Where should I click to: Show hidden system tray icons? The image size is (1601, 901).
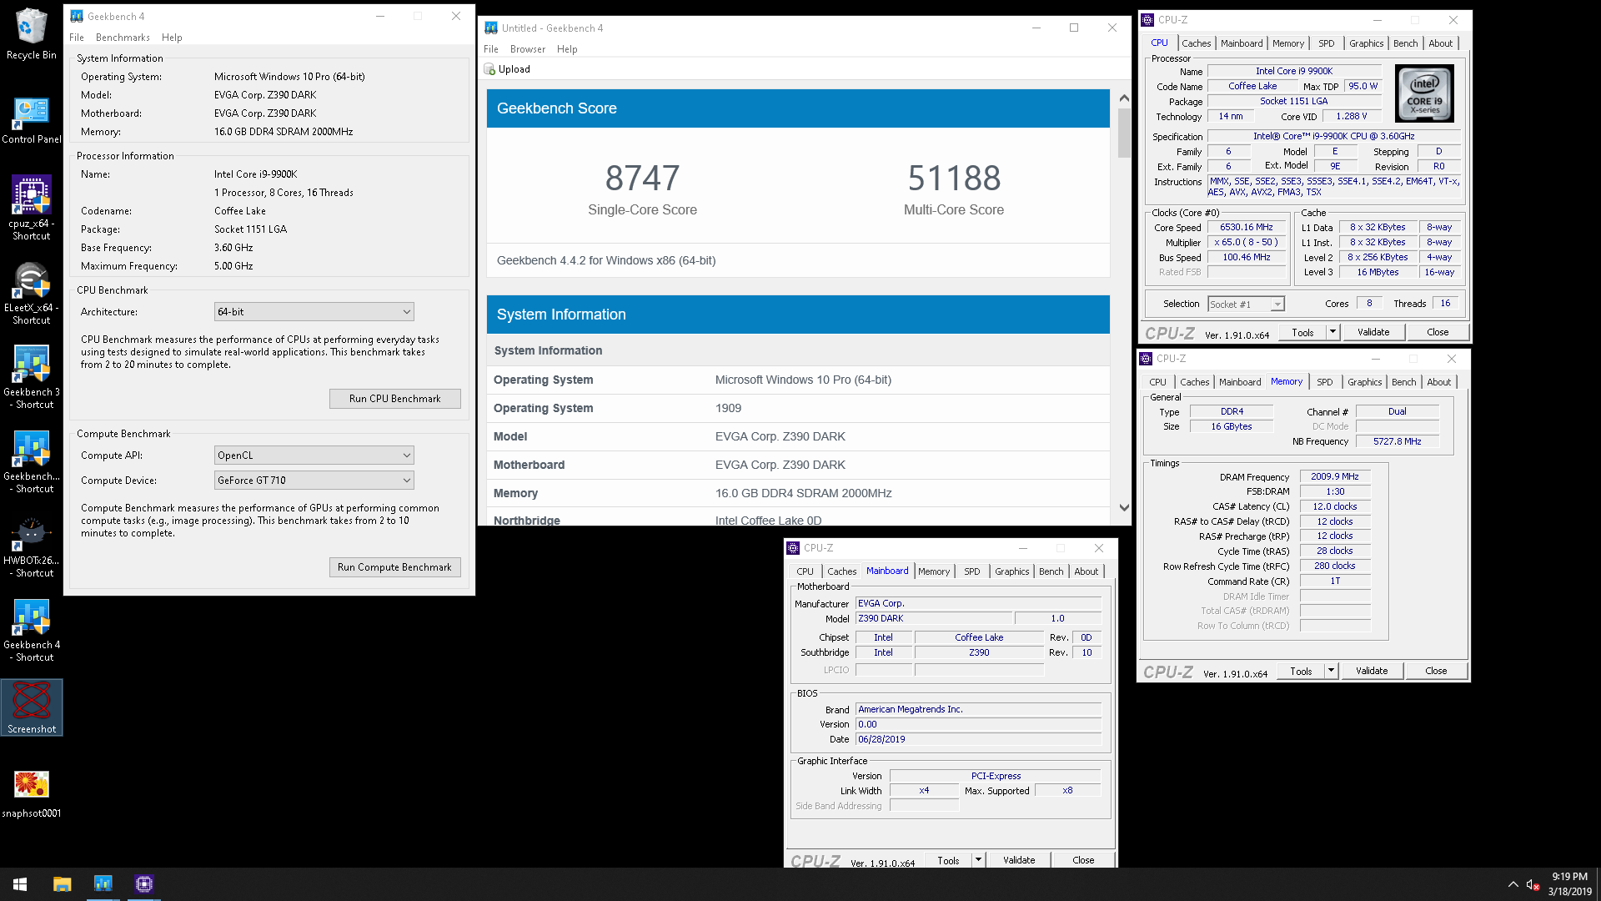tap(1513, 884)
